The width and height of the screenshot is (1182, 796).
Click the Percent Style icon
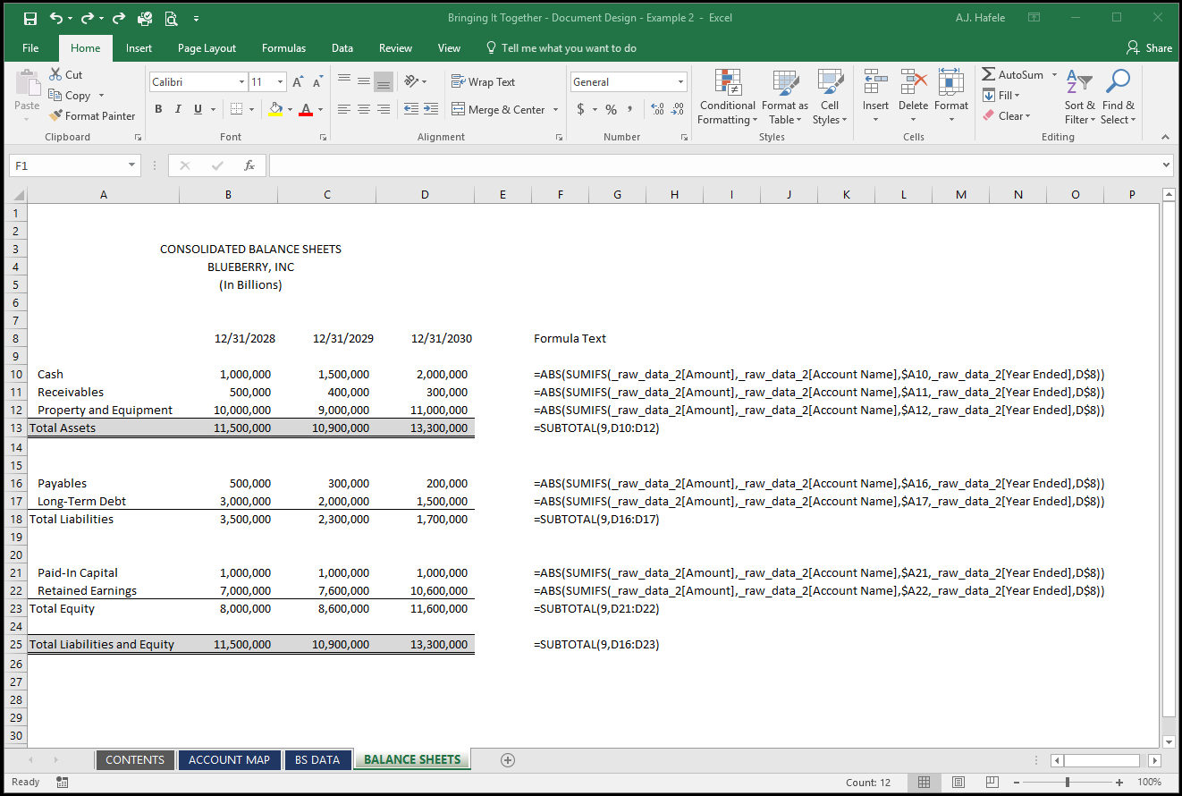(611, 109)
